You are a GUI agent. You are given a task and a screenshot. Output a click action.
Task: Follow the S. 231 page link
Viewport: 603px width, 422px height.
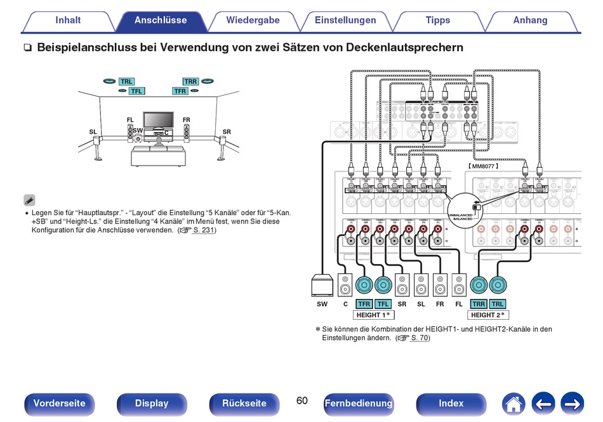point(204,230)
